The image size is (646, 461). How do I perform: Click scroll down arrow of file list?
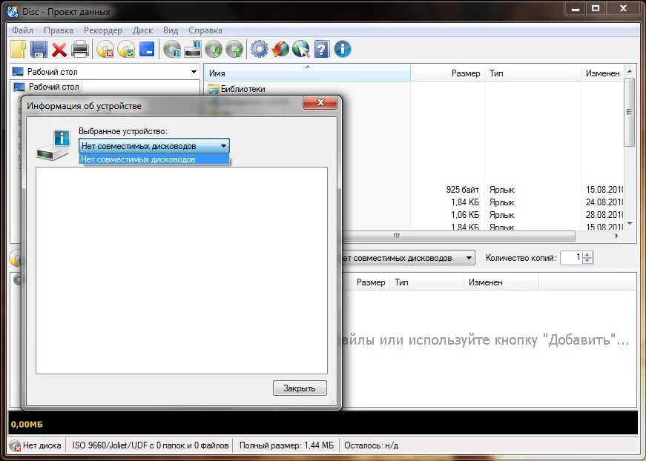pos(630,224)
